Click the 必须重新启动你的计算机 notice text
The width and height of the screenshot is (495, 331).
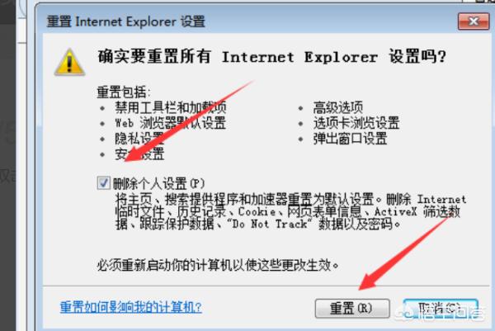click(218, 265)
